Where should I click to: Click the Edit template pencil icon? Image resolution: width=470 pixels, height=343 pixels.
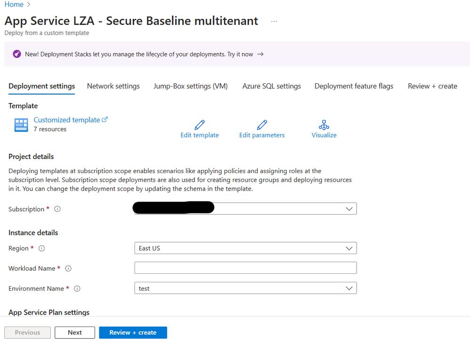tap(199, 124)
